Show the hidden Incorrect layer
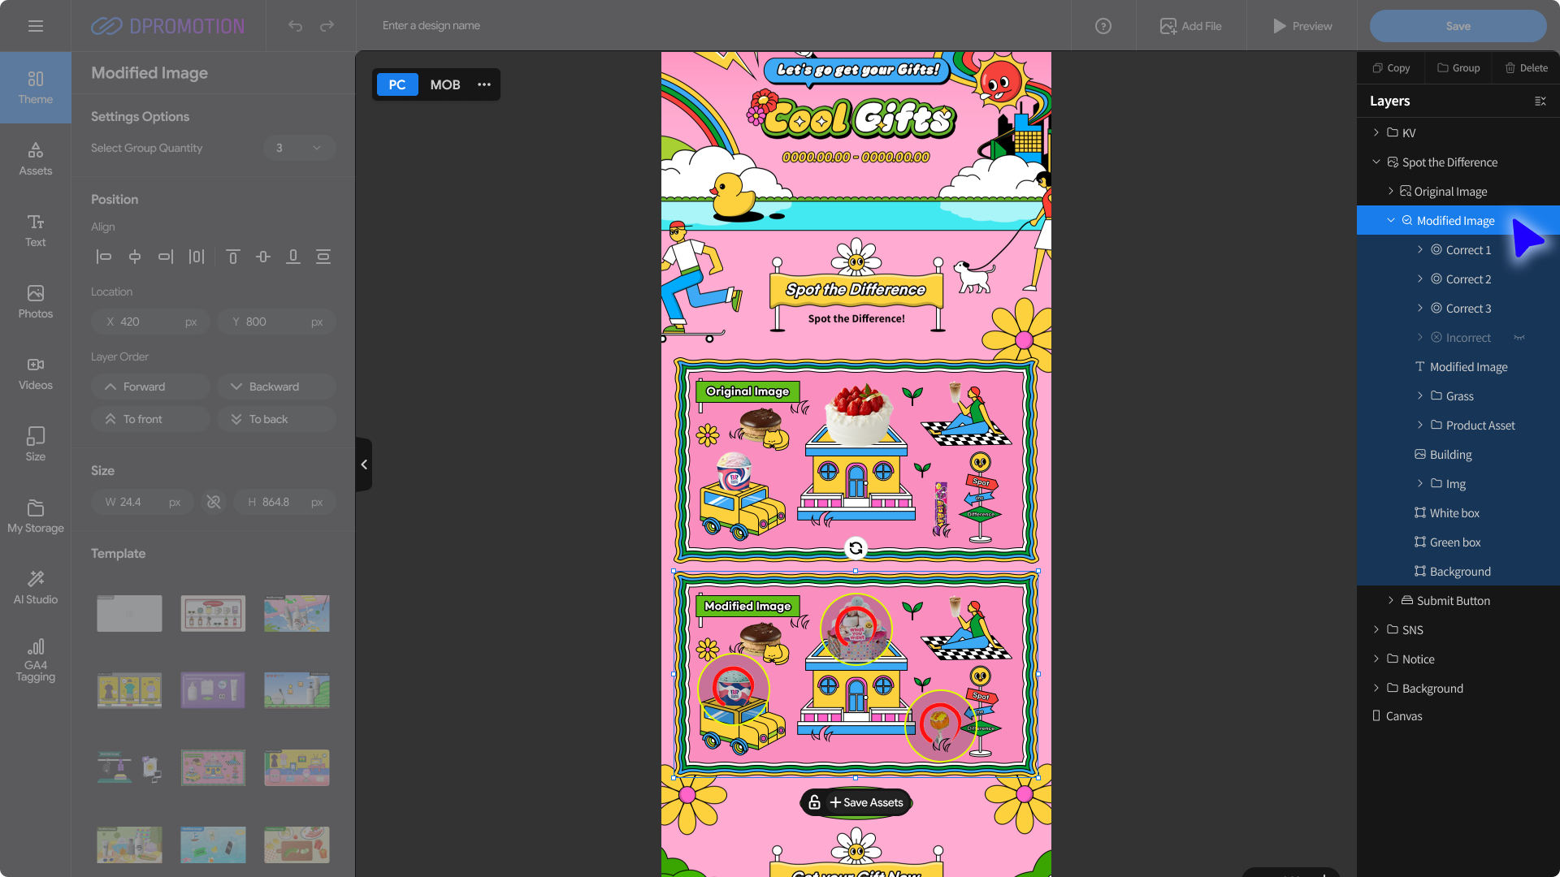1560x877 pixels. tap(1519, 338)
